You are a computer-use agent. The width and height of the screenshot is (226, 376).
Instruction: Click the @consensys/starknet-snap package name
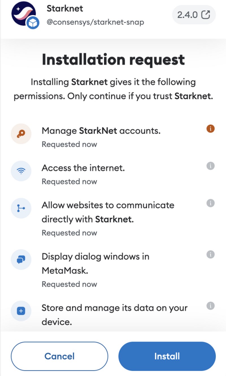(95, 22)
